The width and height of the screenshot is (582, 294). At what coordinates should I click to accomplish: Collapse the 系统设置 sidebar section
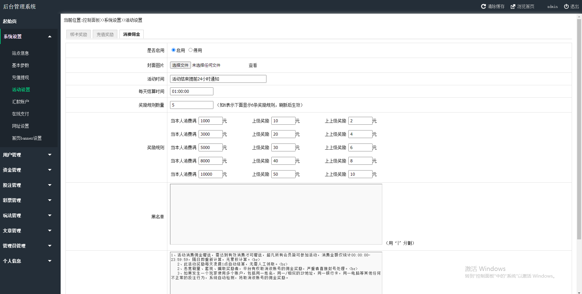[x=50, y=37]
